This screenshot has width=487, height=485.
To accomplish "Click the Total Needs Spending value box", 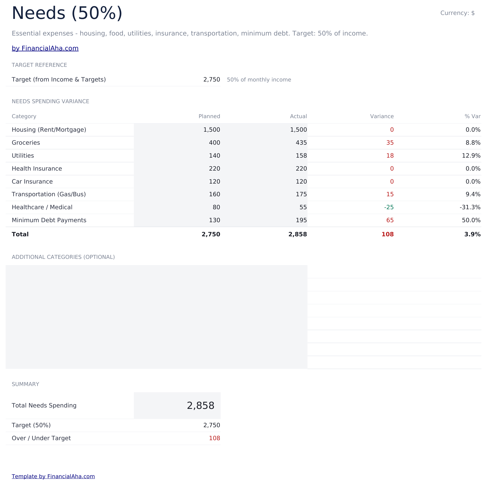I will 177,405.
